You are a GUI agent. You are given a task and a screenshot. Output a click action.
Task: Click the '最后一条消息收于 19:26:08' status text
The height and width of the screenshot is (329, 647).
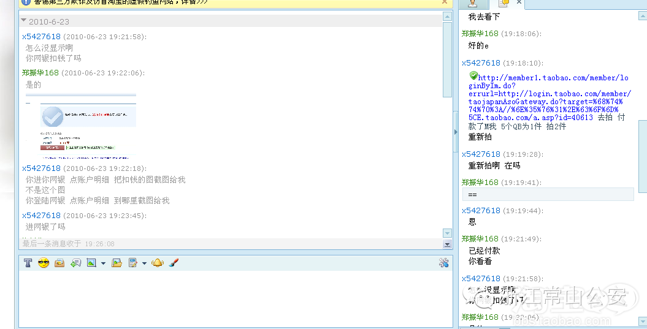click(x=69, y=244)
